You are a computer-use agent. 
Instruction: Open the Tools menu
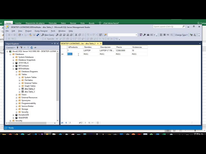point(53,31)
